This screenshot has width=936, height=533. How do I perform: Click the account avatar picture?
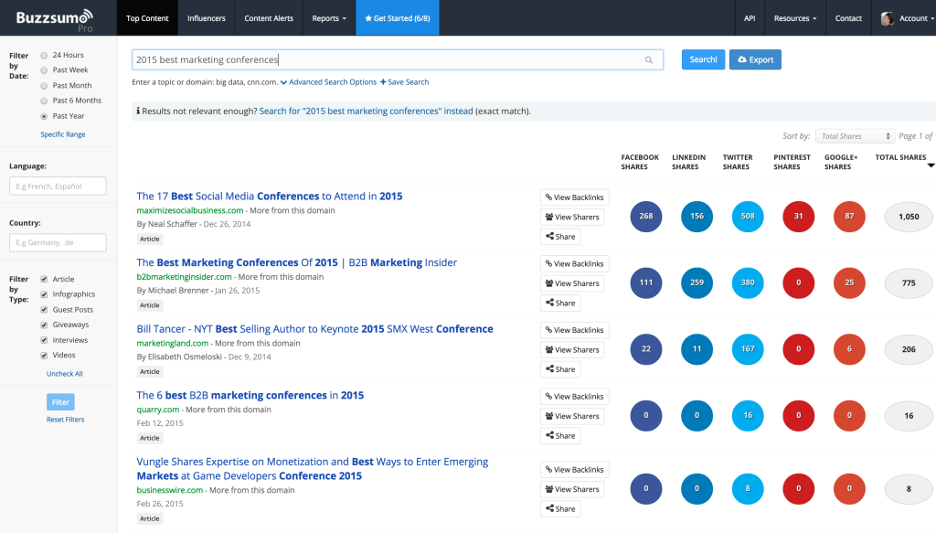coord(887,18)
